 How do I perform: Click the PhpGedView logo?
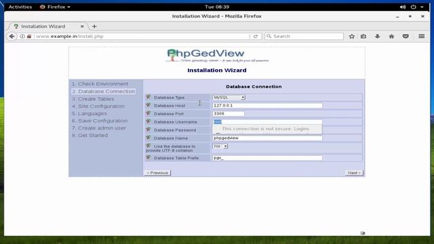click(217, 56)
